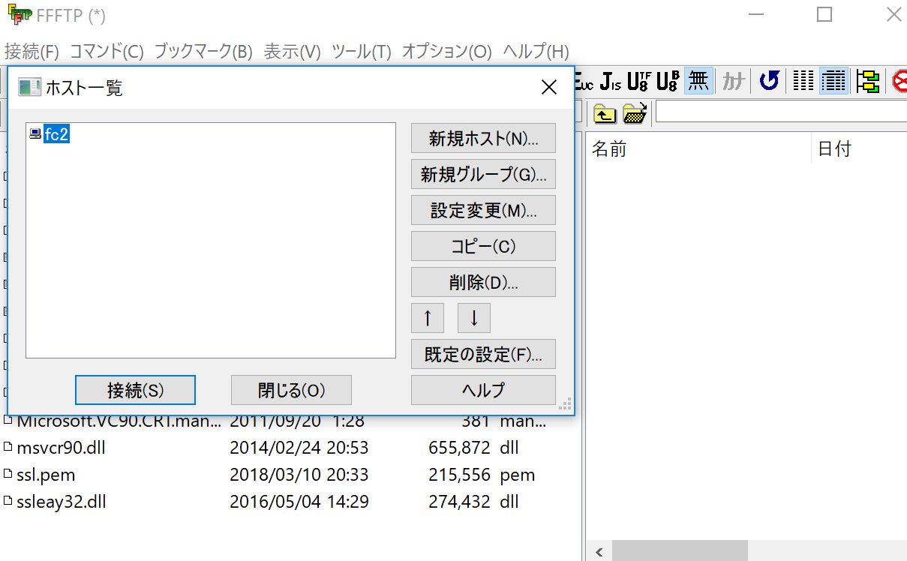
Task: Click the remote change folder icon
Action: pos(635,113)
